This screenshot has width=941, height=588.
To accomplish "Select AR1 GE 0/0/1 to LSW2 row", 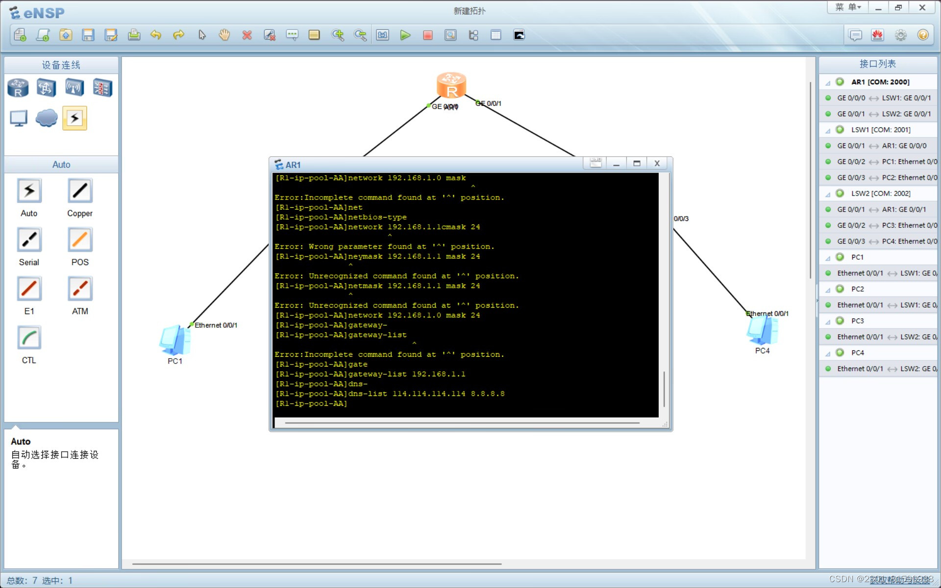I will (878, 114).
